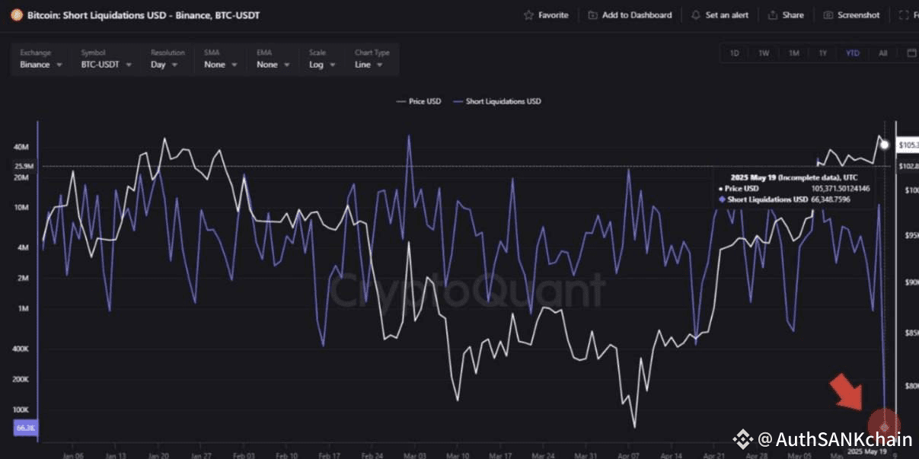This screenshot has height=459, width=919.
Task: Click the white price data point marker
Action: coord(884,145)
